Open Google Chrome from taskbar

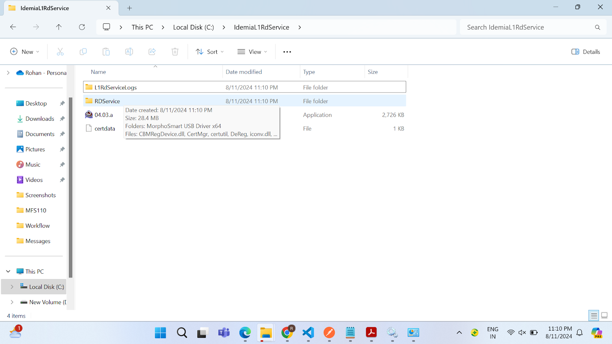pos(287,333)
